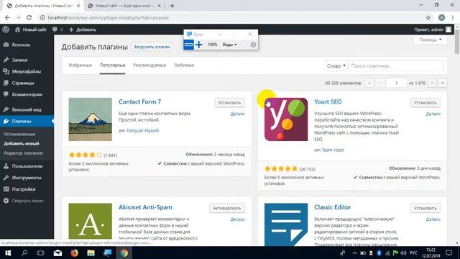460x259 pixels.
Task: Open the Windows Start menu
Action: point(8,253)
